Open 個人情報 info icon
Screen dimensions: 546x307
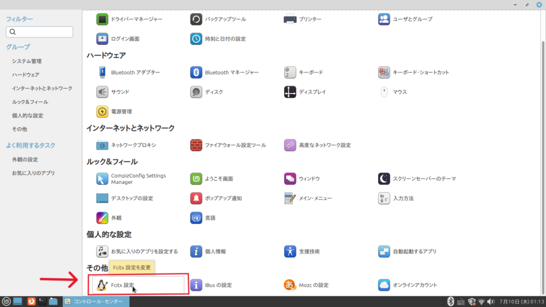tap(196, 252)
